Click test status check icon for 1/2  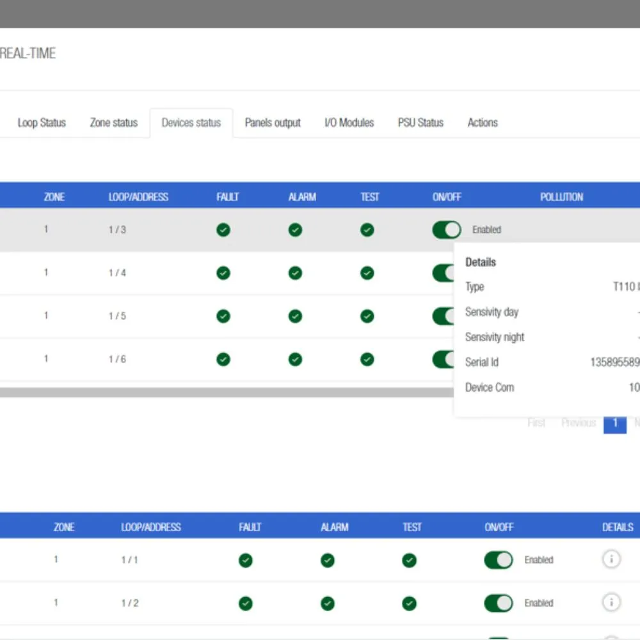coord(409,604)
